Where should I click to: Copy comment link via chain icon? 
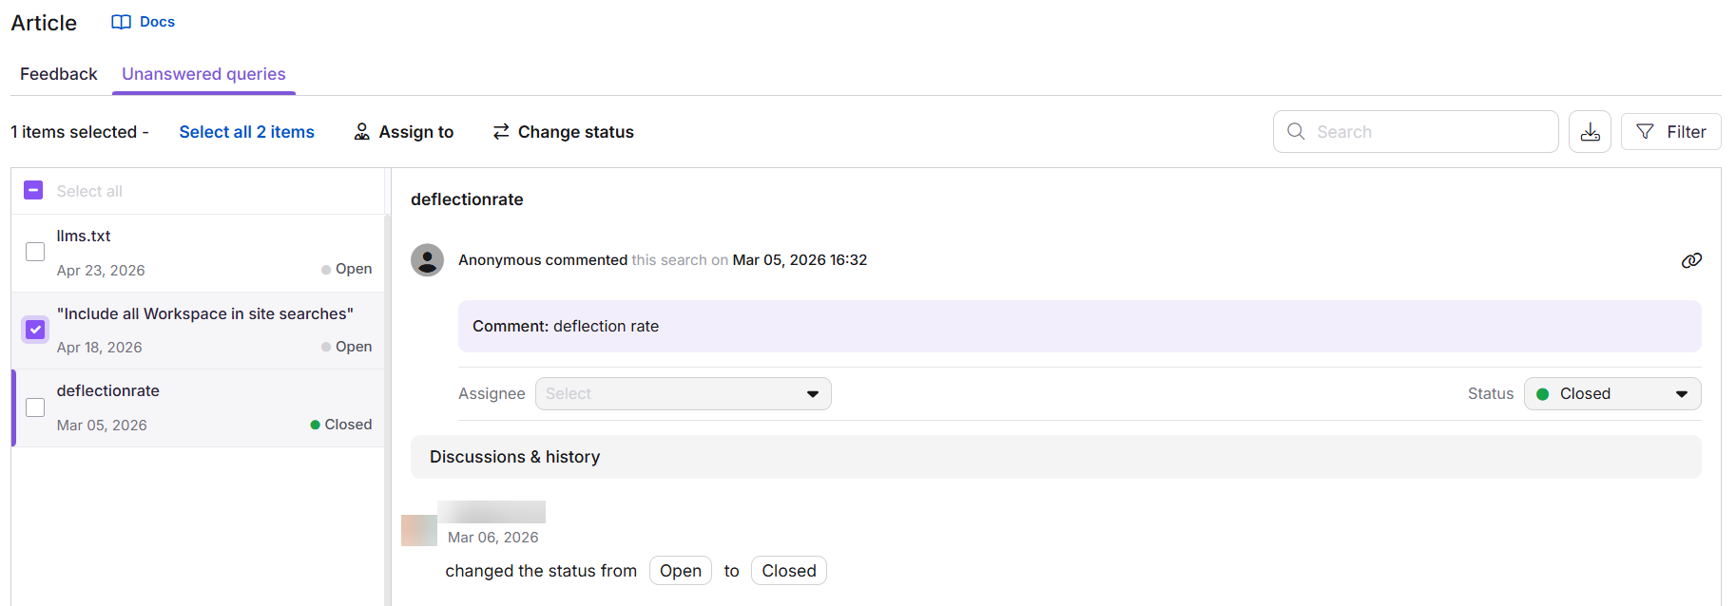point(1691,260)
